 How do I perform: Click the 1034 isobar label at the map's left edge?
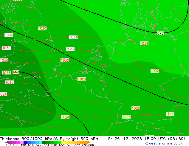(9, 35)
